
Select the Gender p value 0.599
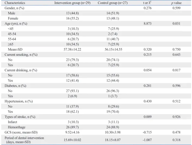coord(177,8)
